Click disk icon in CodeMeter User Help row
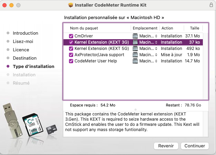This screenshot has height=155, width=216. click(x=135, y=61)
